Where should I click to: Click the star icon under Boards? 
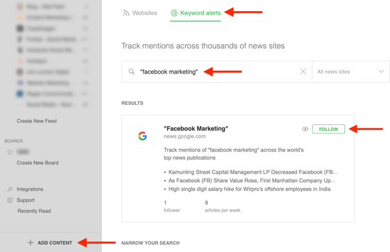click(x=10, y=152)
